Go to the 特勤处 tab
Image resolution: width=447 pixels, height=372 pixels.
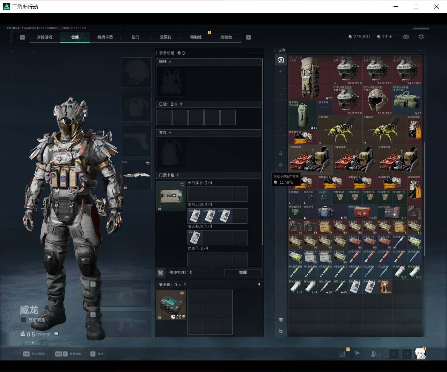pos(196,37)
